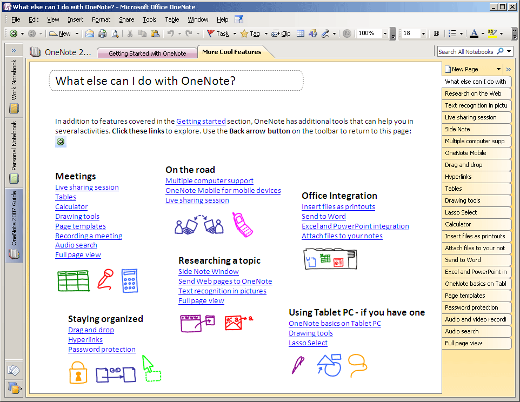Follow the Side Note Window link
The width and height of the screenshot is (520, 402).
[x=208, y=271]
